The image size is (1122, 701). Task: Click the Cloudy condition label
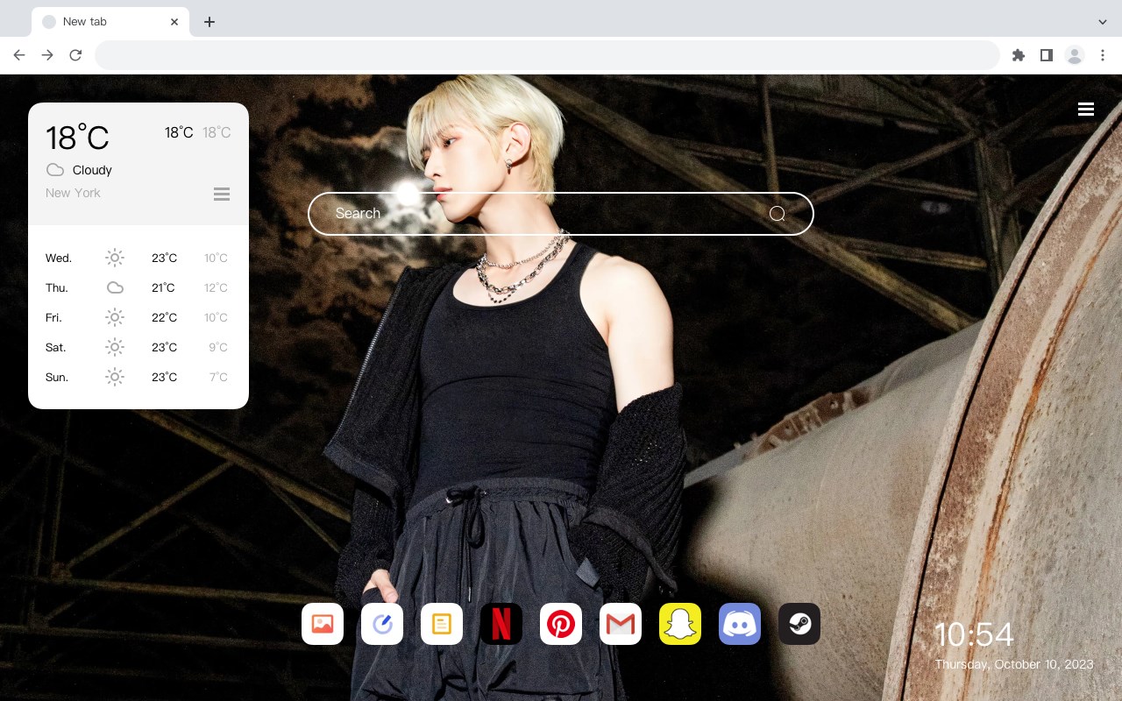pos(92,170)
